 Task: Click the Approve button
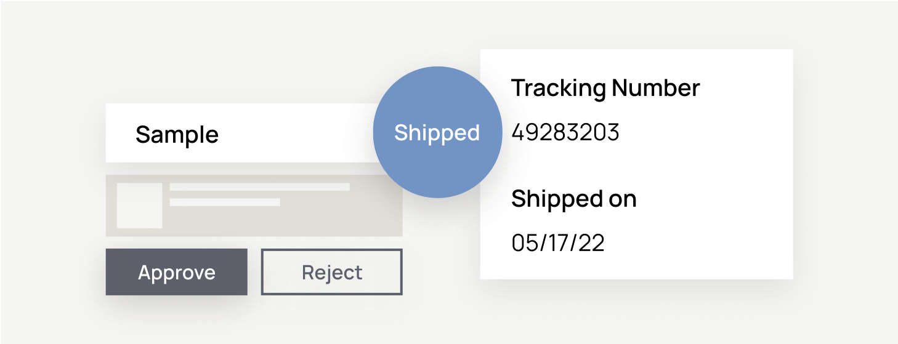(x=177, y=272)
